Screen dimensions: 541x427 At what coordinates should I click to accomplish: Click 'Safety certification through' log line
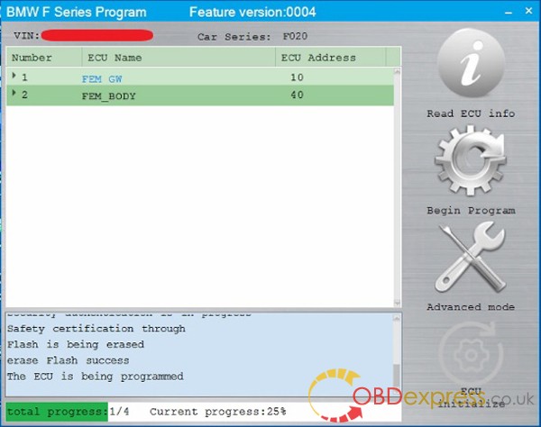coord(96,329)
